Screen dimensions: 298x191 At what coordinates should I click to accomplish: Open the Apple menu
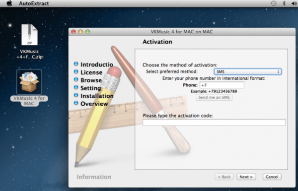click(9, 3)
